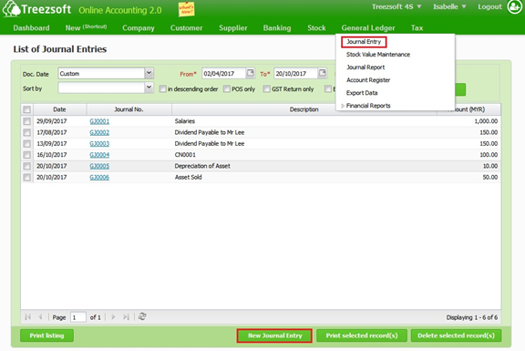
Task: Open the To date calendar picker
Action: (322, 73)
